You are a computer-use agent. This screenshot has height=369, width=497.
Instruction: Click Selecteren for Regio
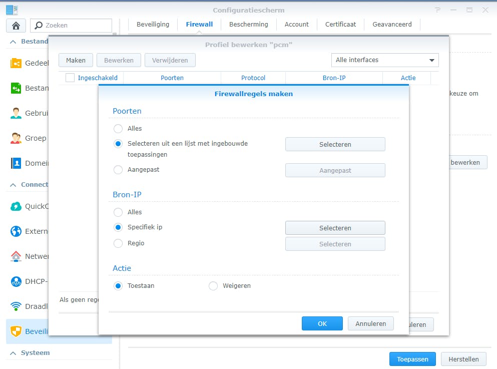click(335, 244)
